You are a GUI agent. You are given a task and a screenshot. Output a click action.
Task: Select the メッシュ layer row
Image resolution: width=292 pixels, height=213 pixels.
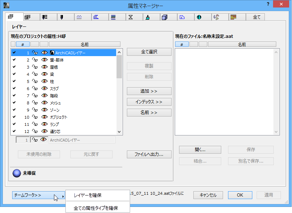coord(64,103)
